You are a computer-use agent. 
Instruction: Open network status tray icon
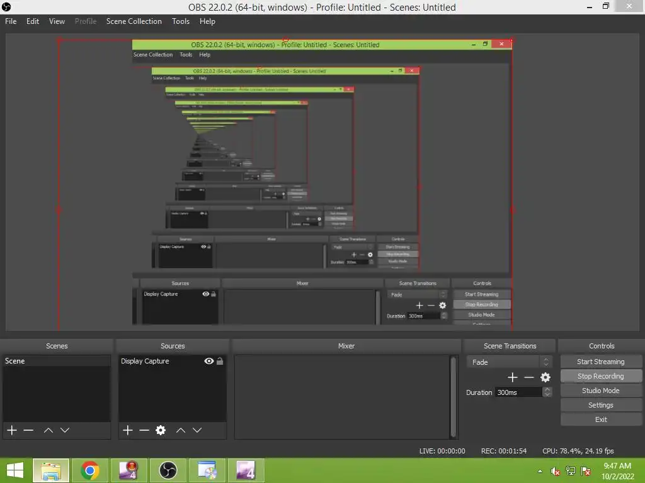click(571, 471)
